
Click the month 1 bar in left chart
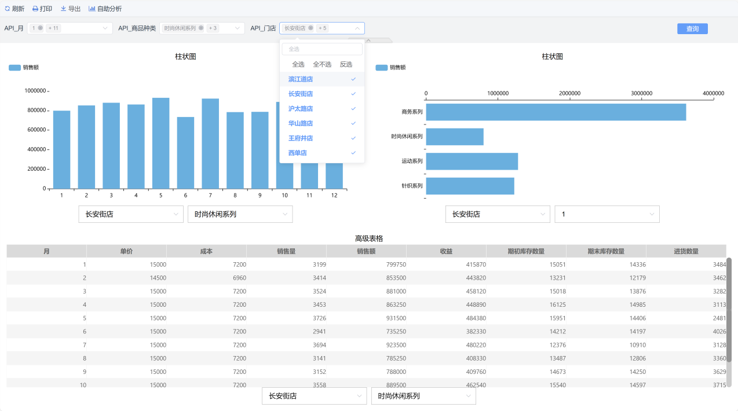[x=61, y=149]
